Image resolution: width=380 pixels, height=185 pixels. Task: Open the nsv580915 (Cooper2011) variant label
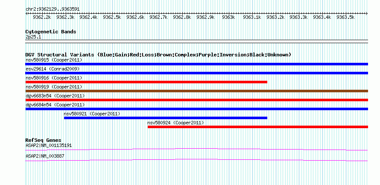pos(54,60)
